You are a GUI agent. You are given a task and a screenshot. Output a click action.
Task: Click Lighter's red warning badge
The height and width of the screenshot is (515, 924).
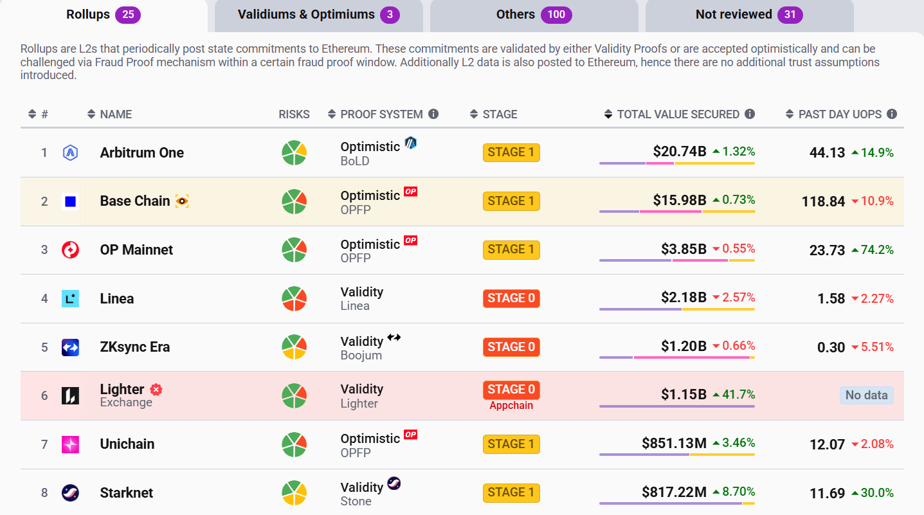coord(156,389)
